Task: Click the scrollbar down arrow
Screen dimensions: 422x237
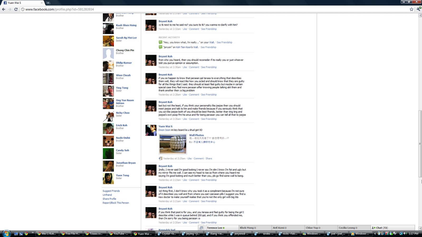Action: 420,229
